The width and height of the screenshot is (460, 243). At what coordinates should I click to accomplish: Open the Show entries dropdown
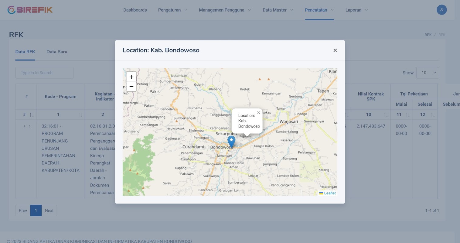pyautogui.click(x=428, y=73)
